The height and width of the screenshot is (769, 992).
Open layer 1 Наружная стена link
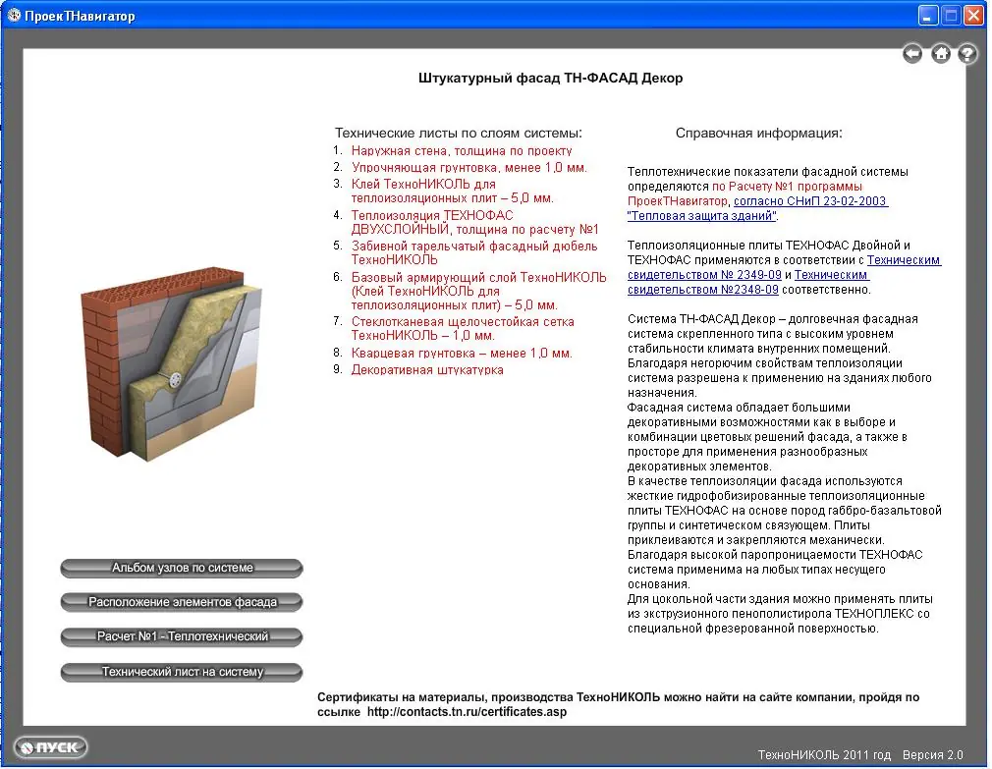coord(462,151)
